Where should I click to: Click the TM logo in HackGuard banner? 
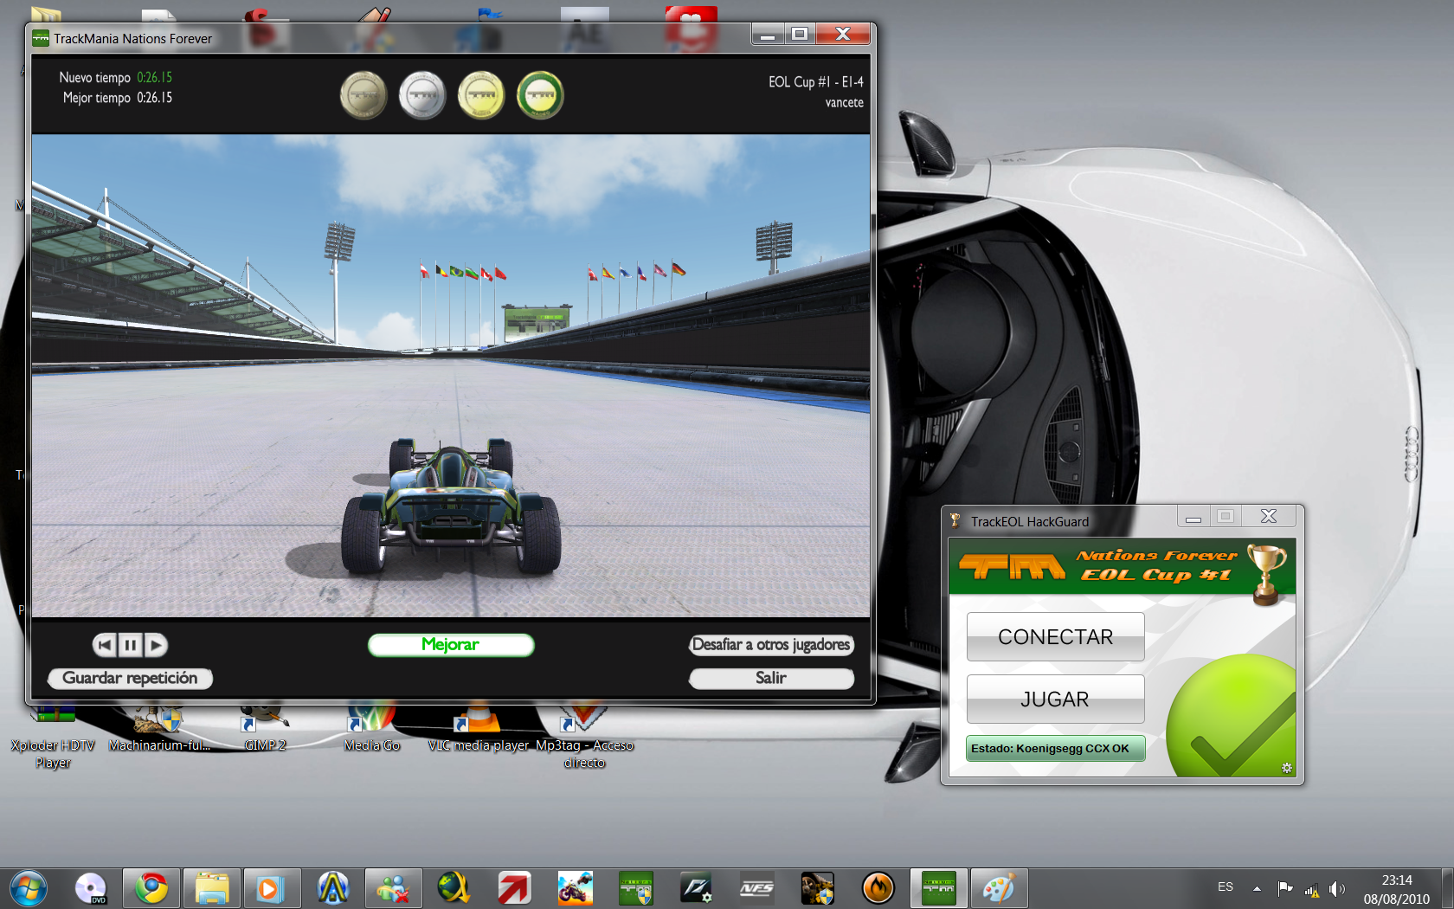click(1012, 567)
